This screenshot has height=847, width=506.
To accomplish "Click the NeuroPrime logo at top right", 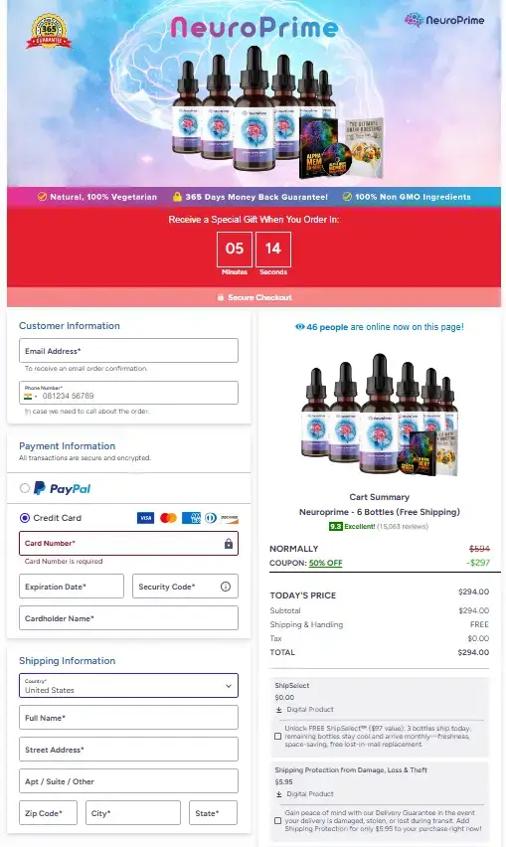I will (444, 20).
